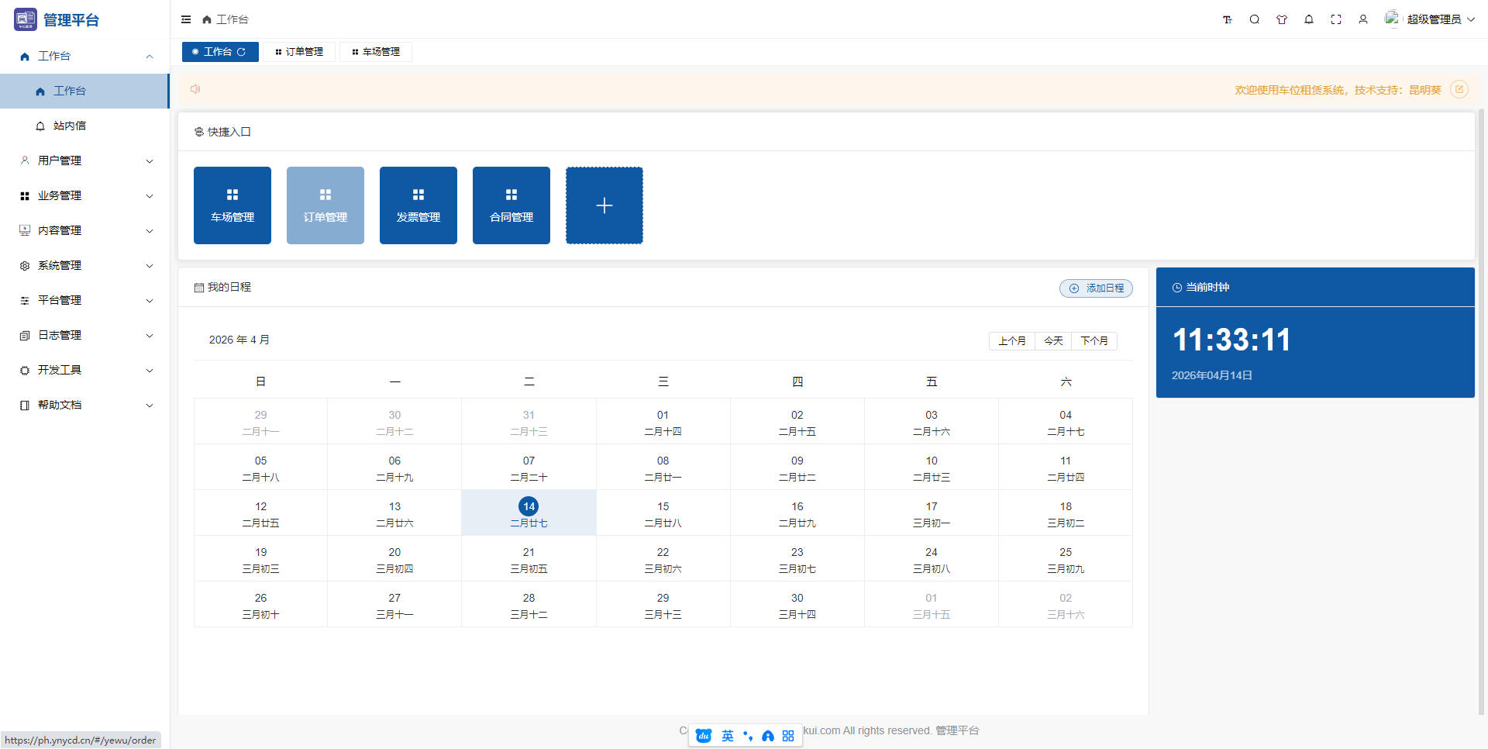Collapse the sidebar with the hamburger icon
Viewport: 1488px width, 749px height.
(186, 19)
